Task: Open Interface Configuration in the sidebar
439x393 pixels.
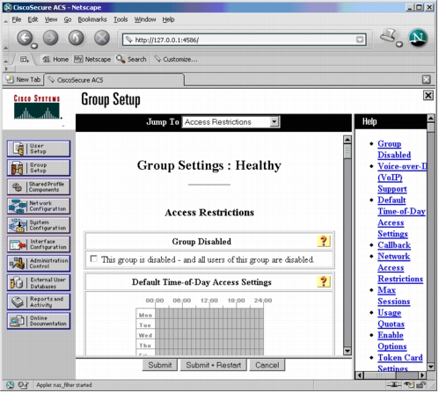Action: point(39,244)
